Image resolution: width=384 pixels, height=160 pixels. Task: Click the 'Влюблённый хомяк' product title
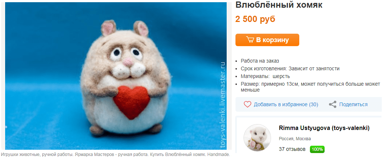point(279,5)
